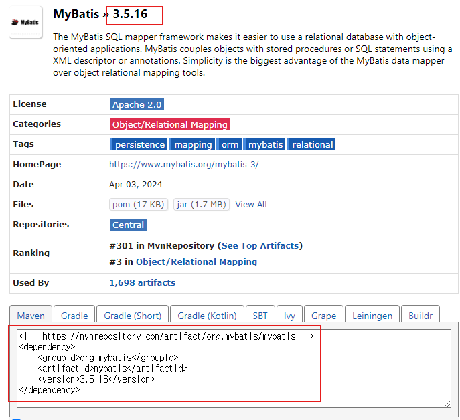This screenshot has height=420, width=460.
Task: Select the mybatis tag
Action: click(x=264, y=144)
